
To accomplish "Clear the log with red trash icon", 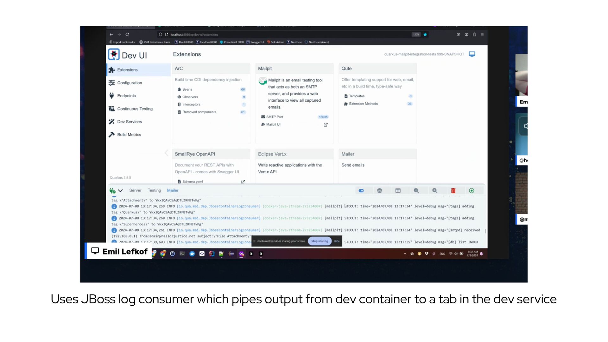I will click(453, 191).
